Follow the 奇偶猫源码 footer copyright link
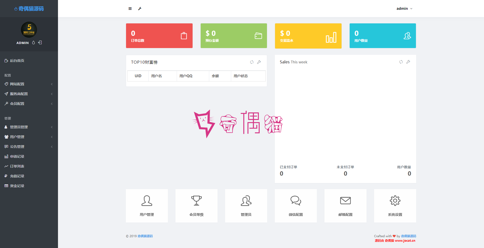 tap(145, 236)
